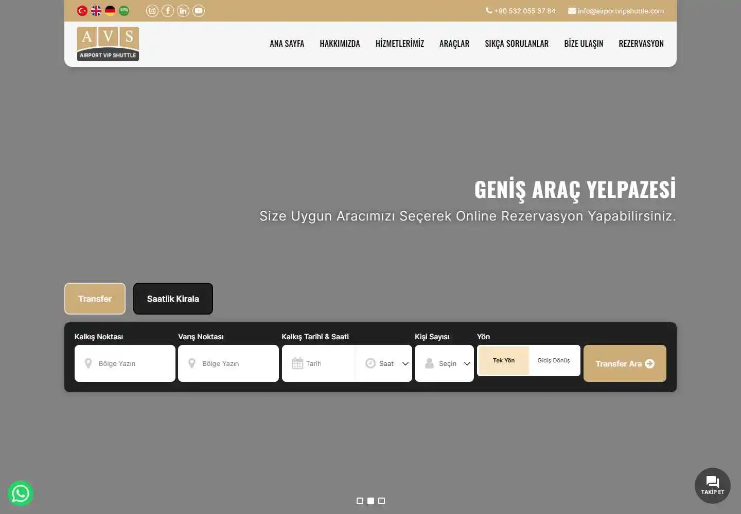
Task: Go to first slider indicator dot
Action: pyautogui.click(x=360, y=501)
